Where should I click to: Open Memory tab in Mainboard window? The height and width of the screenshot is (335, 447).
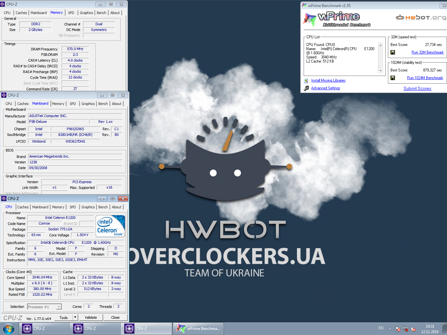pos(58,104)
